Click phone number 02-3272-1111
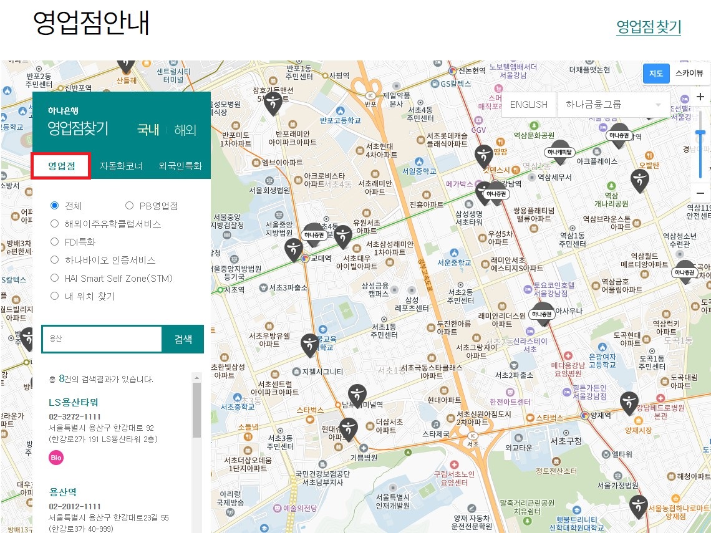711x533 pixels. coord(75,416)
